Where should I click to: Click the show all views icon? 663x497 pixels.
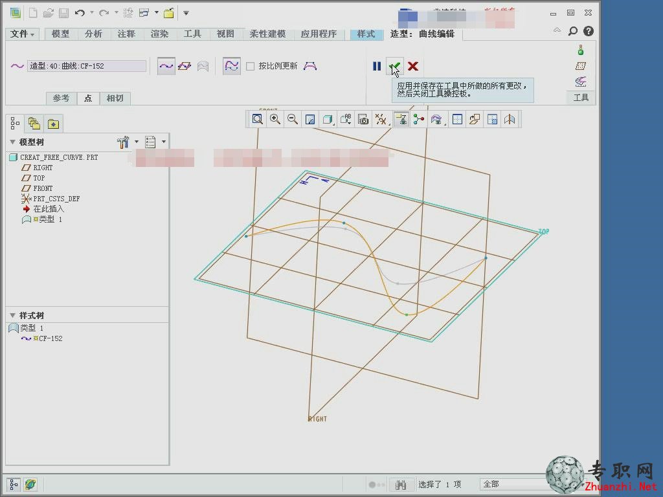point(457,120)
